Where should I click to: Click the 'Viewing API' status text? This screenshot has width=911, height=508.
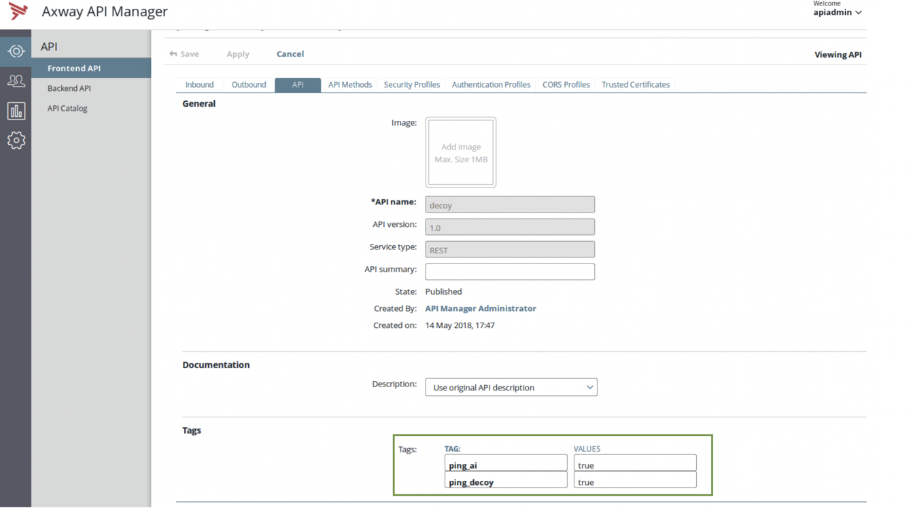click(x=838, y=54)
